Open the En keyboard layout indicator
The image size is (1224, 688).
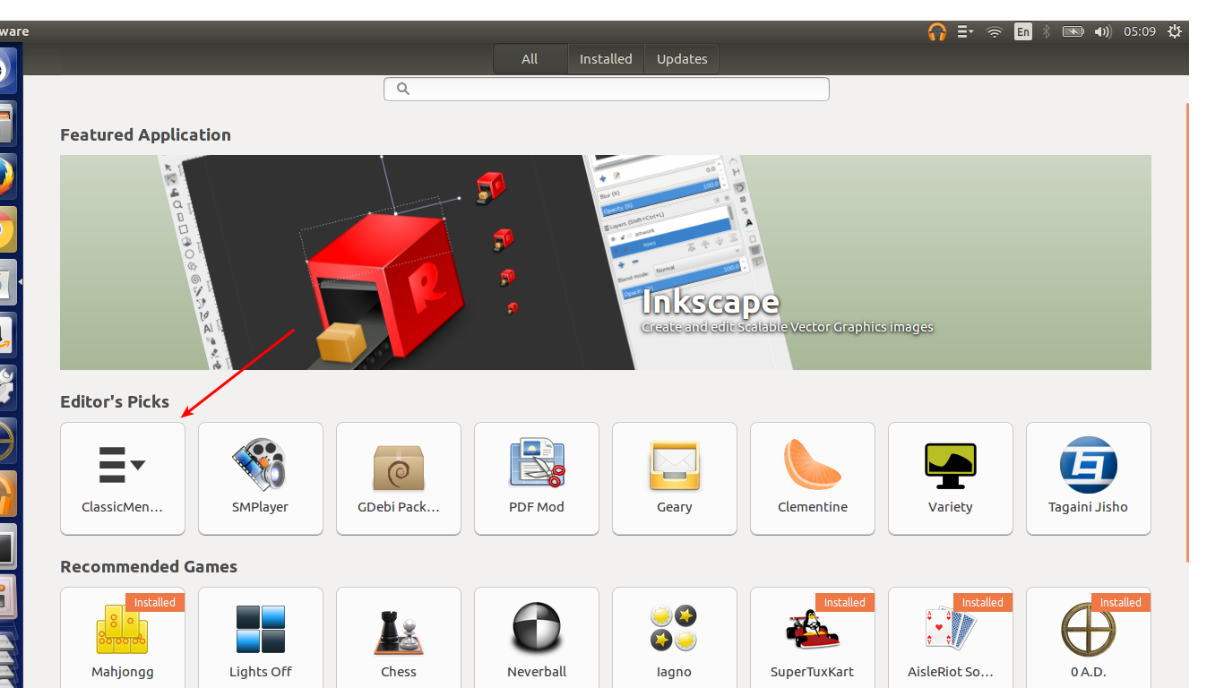tap(1022, 31)
